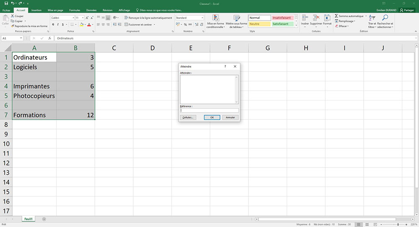
Task: Open the Calibri font name dropdown
Action: pyautogui.click(x=73, y=18)
